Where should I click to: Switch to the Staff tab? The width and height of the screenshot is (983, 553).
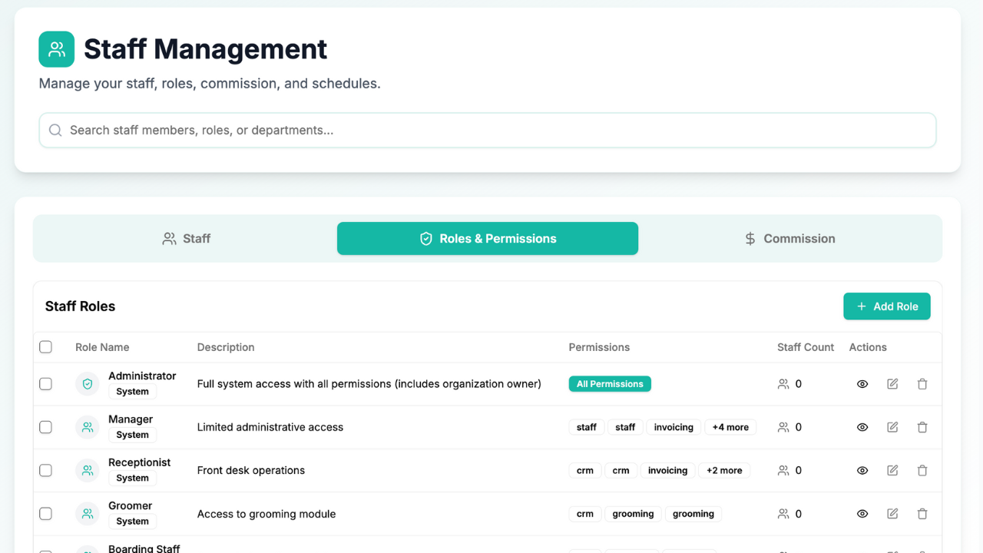click(x=186, y=238)
